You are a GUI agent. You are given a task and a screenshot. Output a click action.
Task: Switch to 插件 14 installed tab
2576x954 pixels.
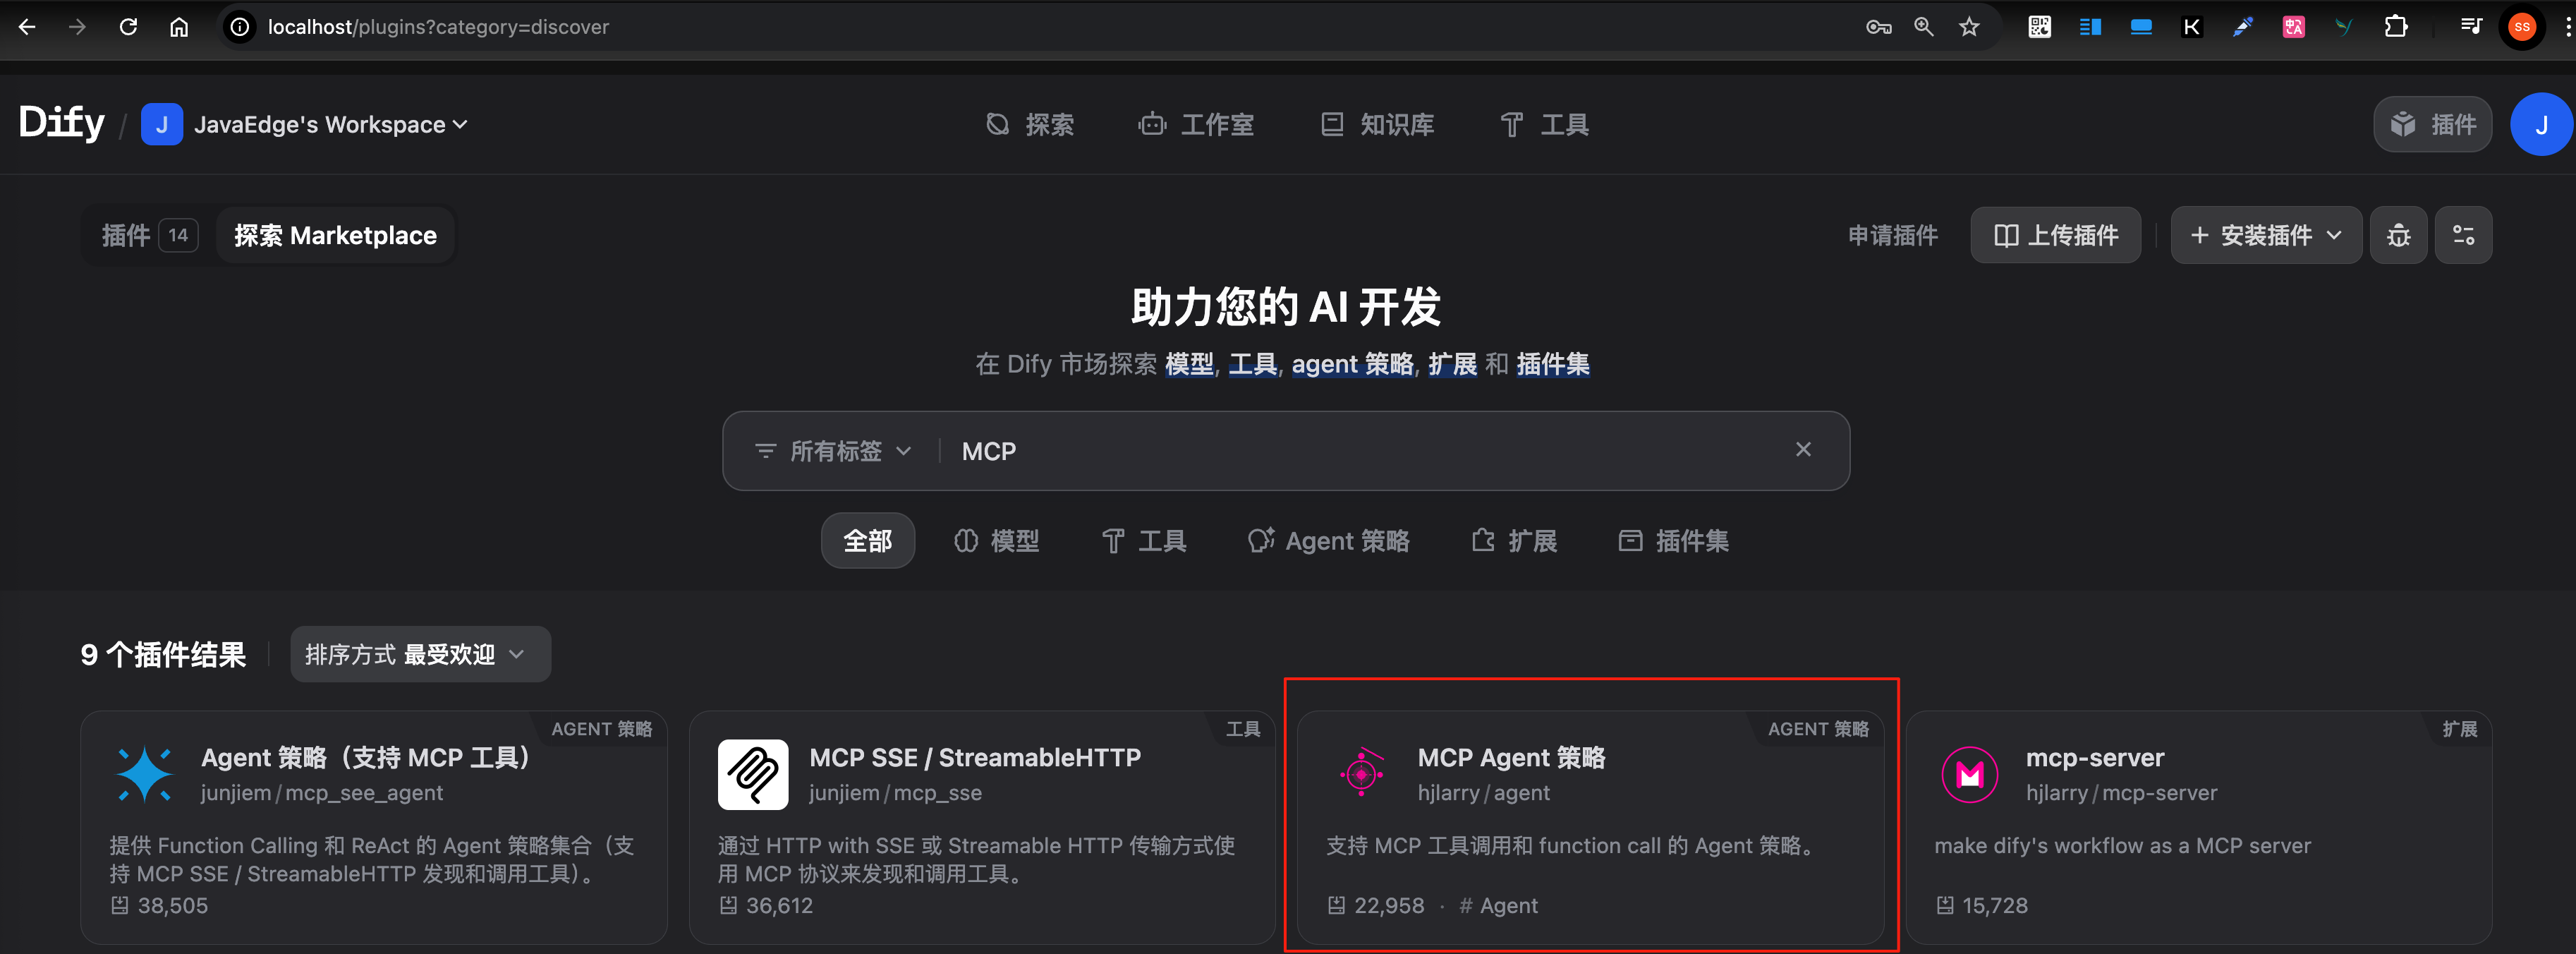pos(148,235)
